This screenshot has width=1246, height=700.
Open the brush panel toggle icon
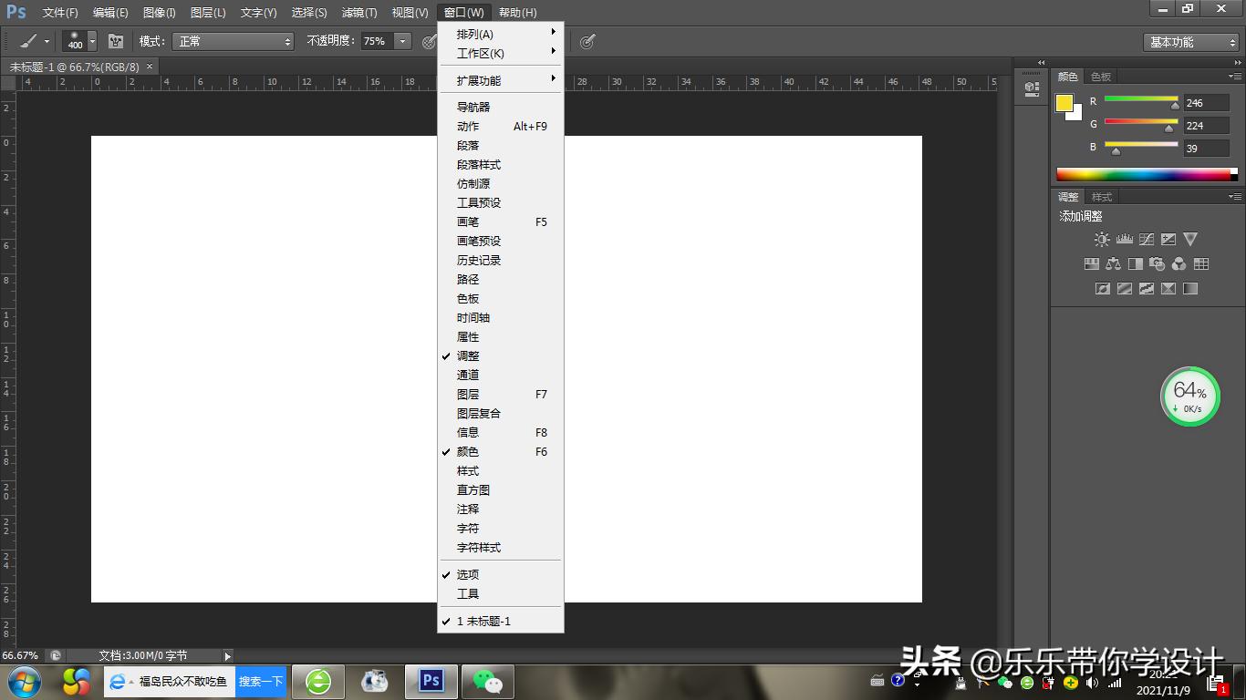click(116, 42)
